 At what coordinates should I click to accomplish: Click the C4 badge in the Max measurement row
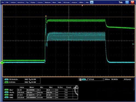pos(7,90)
